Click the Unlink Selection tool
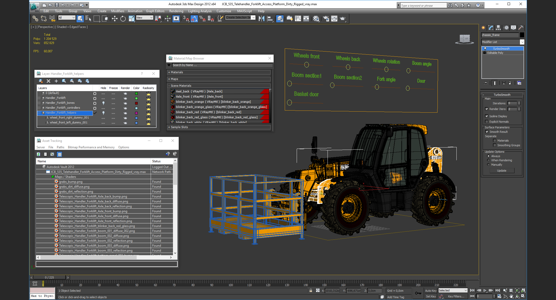Image resolution: width=556 pixels, height=300 pixels. [44, 18]
